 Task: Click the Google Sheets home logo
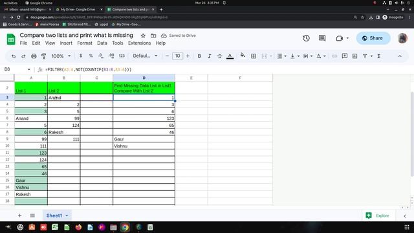(x=11, y=39)
